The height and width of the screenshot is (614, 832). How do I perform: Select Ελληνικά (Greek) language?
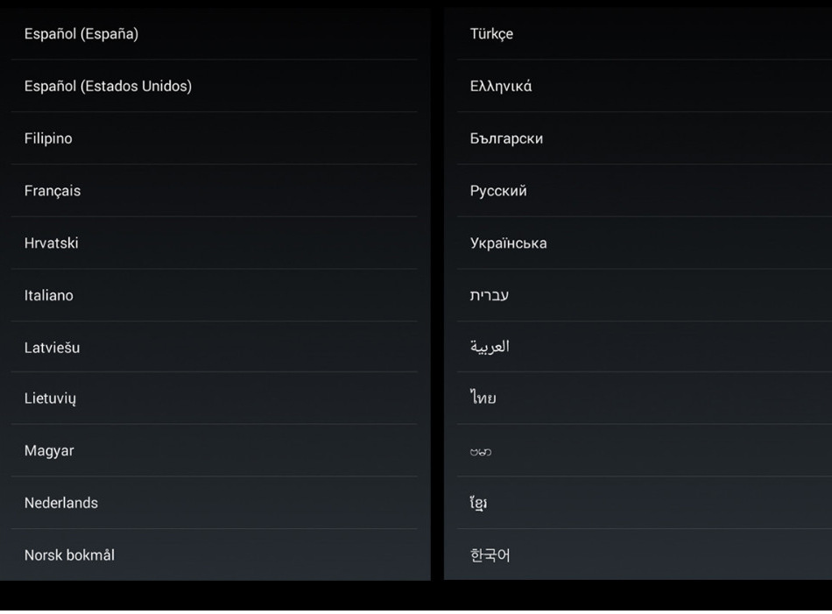pos(501,86)
